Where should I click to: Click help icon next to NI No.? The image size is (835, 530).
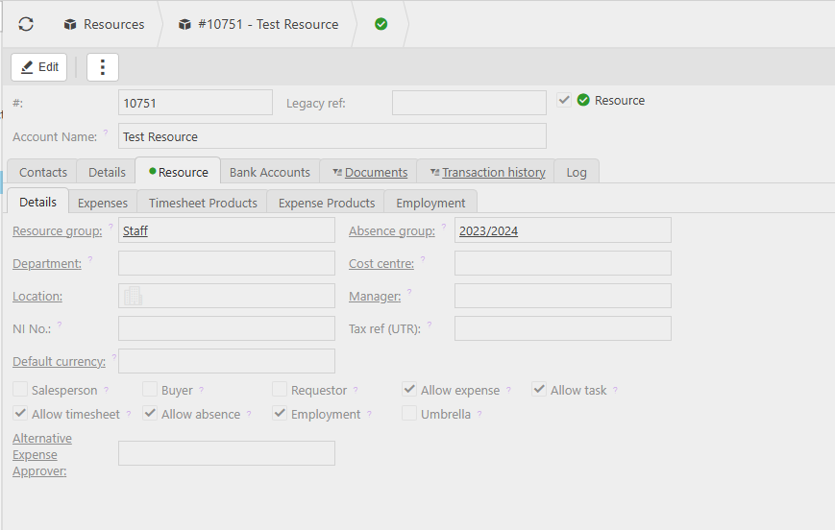click(60, 325)
